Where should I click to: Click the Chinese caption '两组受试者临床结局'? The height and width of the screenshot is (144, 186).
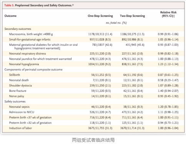(x=93, y=140)
